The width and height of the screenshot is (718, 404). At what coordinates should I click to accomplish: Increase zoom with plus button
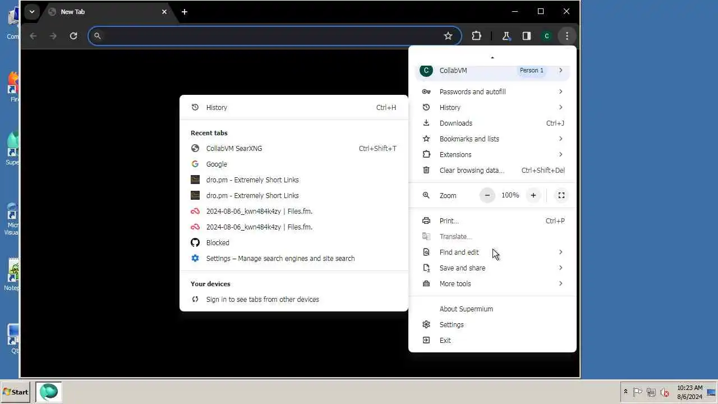tap(533, 195)
